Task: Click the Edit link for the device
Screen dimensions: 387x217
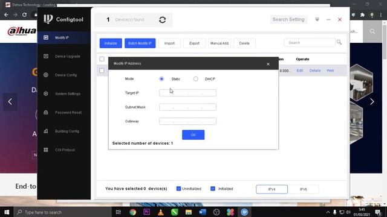Action: 300,71
